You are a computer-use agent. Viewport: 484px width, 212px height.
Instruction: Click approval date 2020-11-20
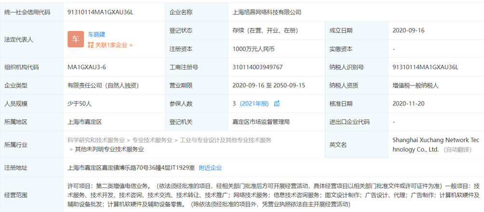pos(408,103)
